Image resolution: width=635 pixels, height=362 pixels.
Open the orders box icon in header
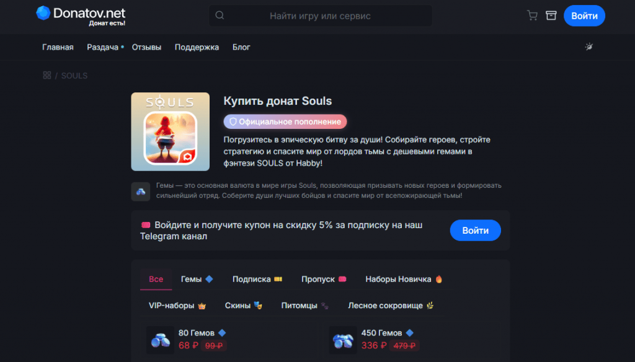pyautogui.click(x=551, y=15)
